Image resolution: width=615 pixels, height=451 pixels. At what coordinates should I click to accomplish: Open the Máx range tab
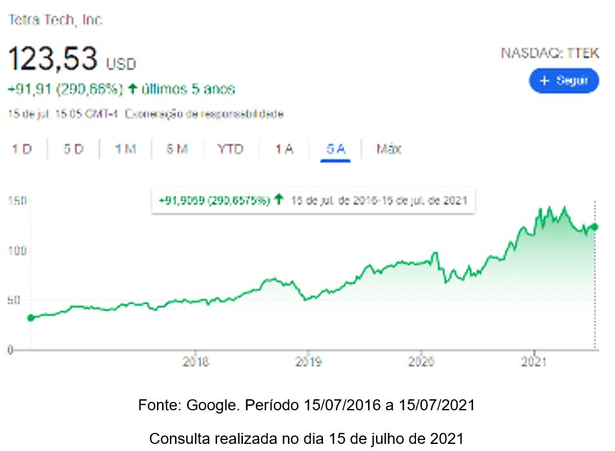389,149
